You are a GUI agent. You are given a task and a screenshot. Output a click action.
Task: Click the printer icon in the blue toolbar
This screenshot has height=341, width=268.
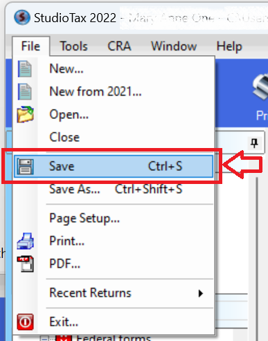(x=261, y=86)
